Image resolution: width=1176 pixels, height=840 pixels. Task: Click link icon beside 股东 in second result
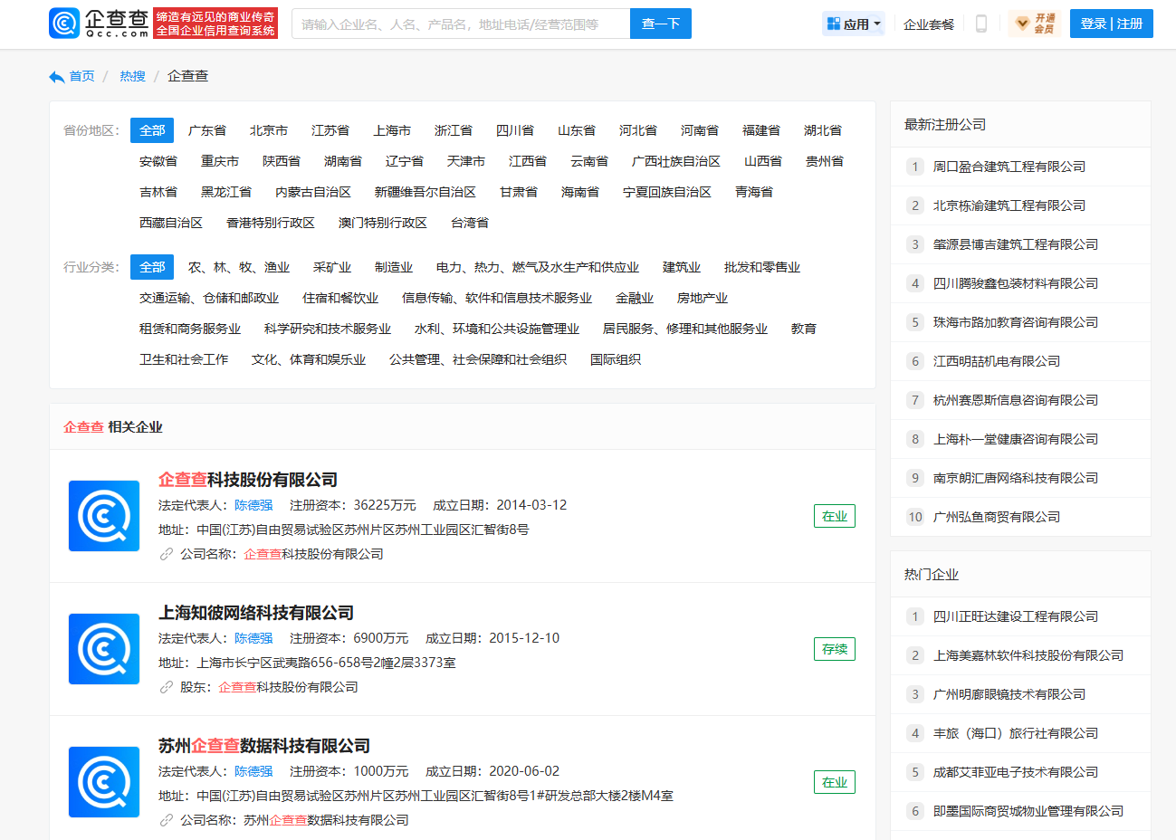[167, 688]
